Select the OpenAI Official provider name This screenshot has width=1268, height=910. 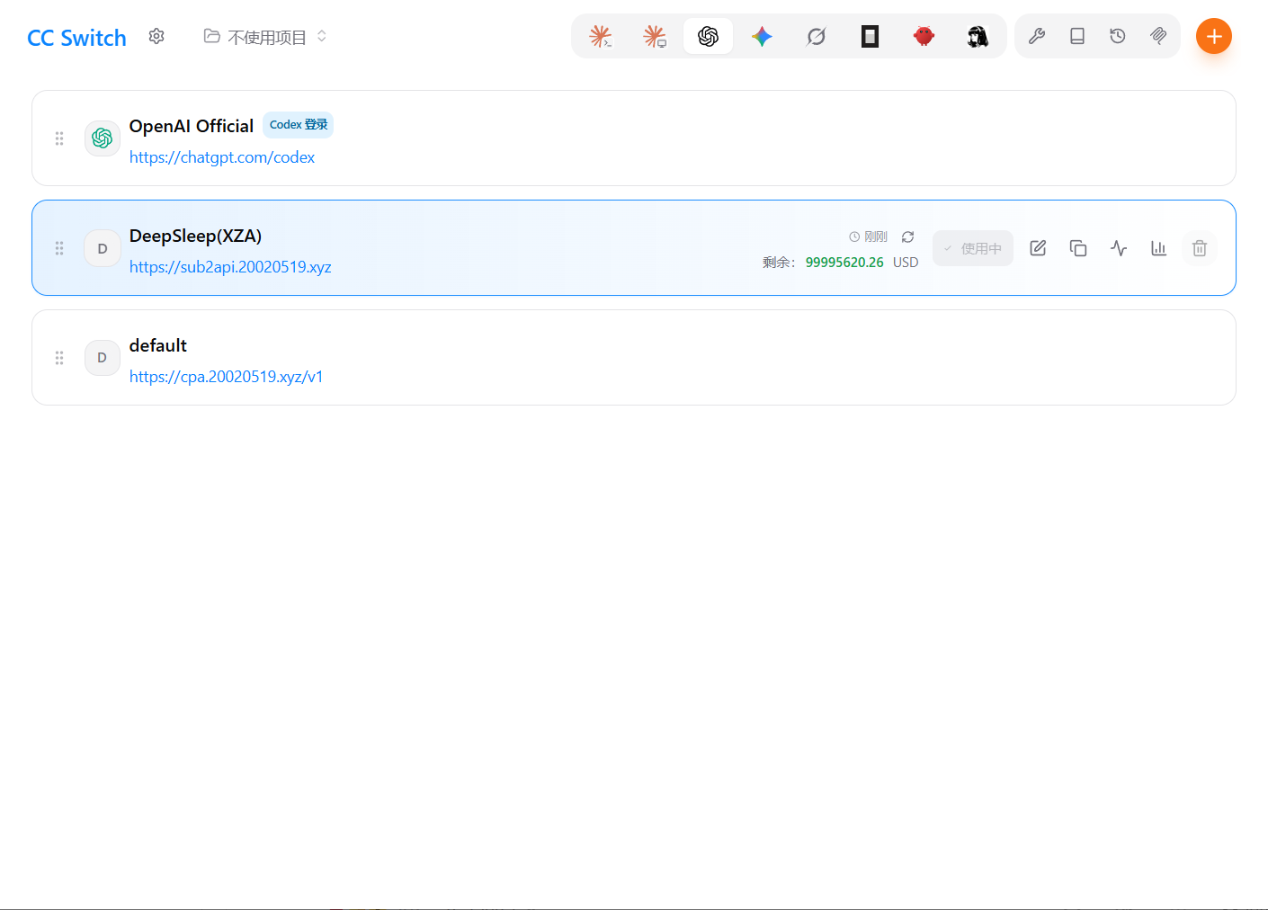192,126
